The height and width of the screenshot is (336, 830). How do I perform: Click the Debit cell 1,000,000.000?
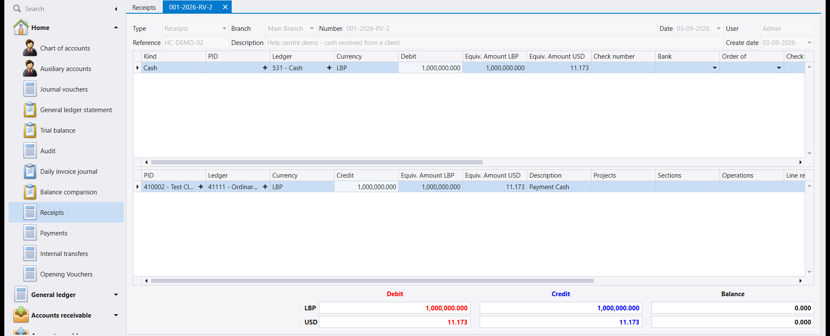point(430,68)
